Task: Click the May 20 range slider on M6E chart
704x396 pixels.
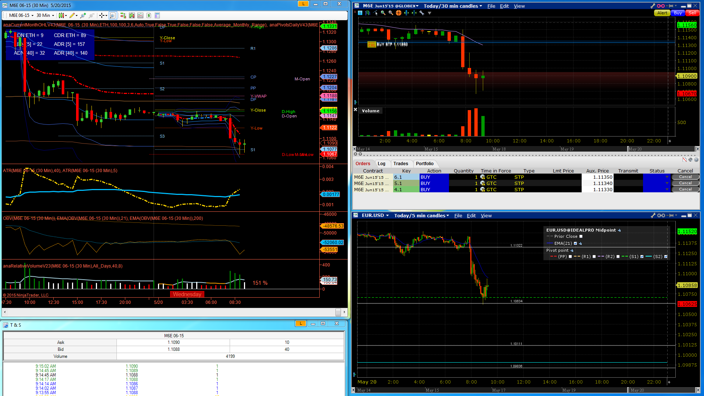Action: pyautogui.click(x=661, y=149)
